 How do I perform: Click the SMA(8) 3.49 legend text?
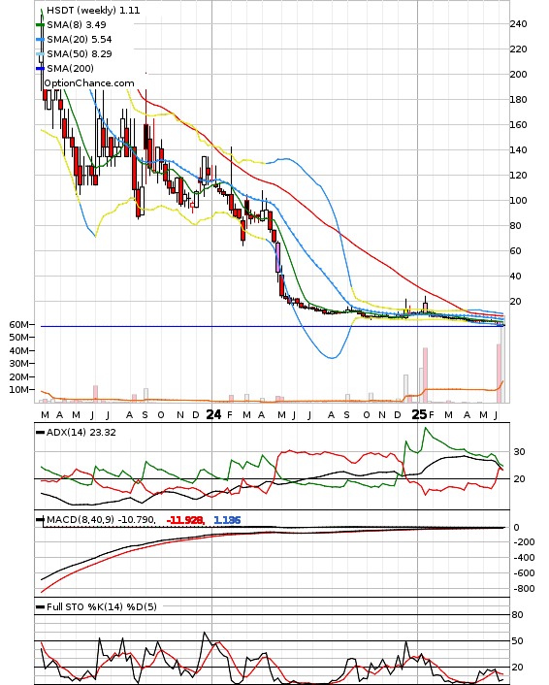pyautogui.click(x=77, y=25)
